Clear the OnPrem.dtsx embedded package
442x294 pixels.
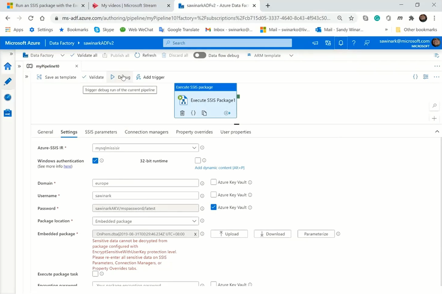[x=195, y=234]
